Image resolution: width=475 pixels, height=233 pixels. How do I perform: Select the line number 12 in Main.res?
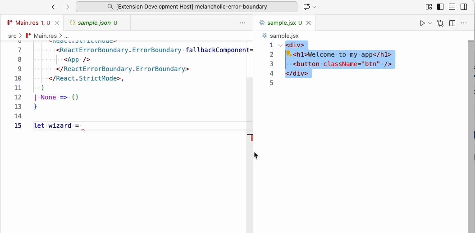click(18, 97)
